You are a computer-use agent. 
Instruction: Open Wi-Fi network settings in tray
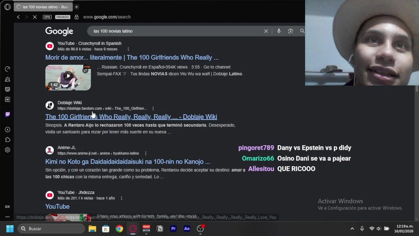pos(372,229)
